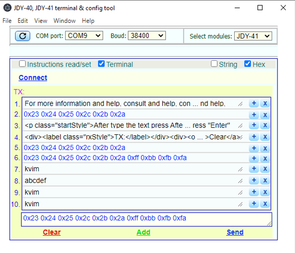Screen dimensions: 295x253
Task: Click the abcdef text field in row 8
Action: point(133,181)
